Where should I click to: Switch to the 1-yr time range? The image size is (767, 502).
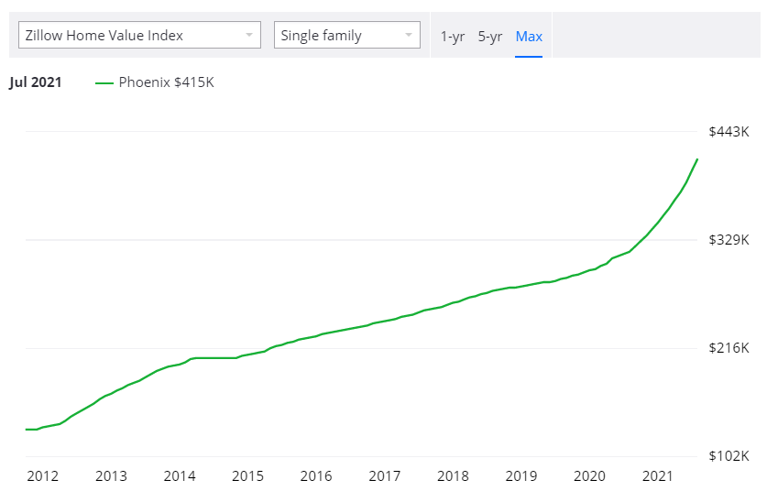[x=453, y=37]
